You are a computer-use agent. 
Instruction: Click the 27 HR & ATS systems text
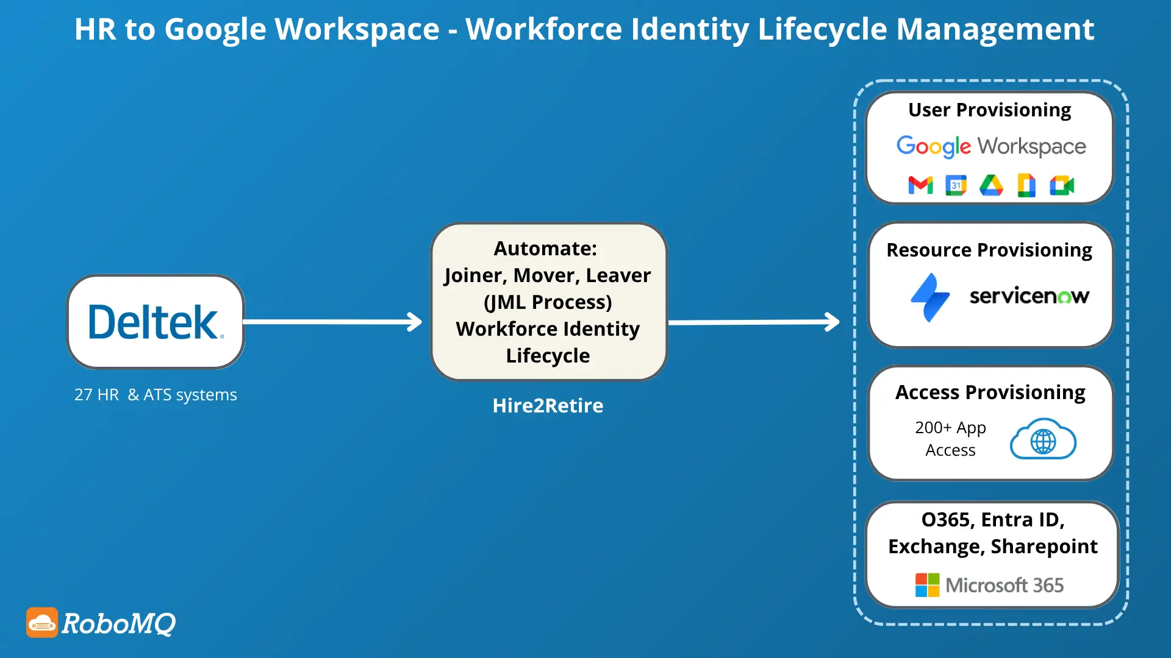coord(155,394)
